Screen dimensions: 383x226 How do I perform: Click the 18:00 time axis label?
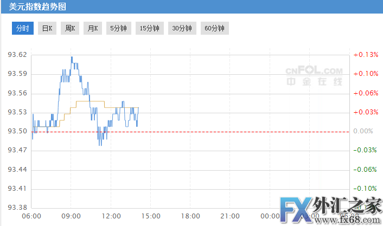pyautogui.click(x=190, y=216)
